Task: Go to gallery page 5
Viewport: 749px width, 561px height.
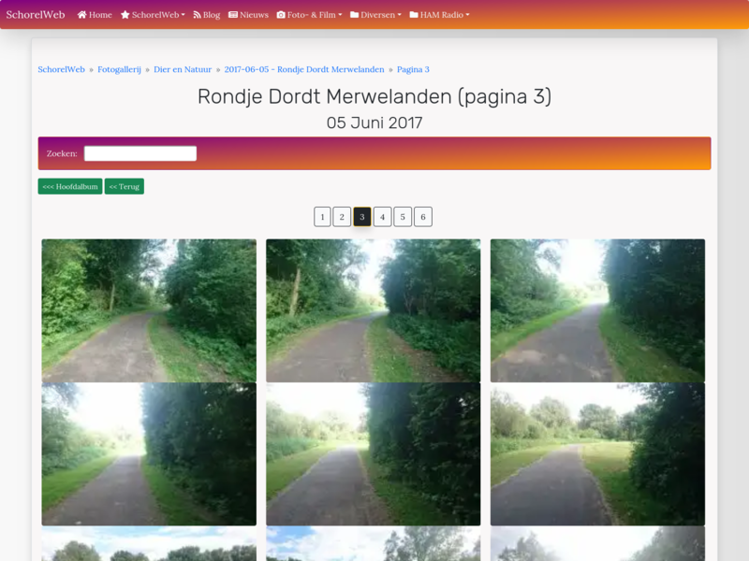Action: tap(403, 217)
